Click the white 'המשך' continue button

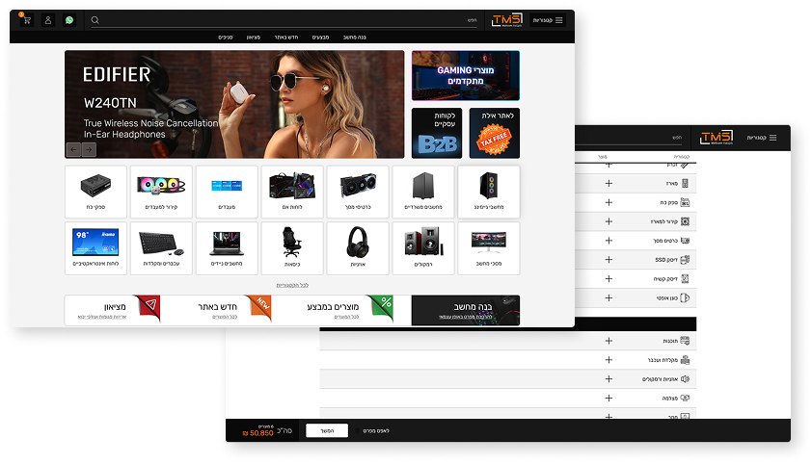pyautogui.click(x=326, y=430)
